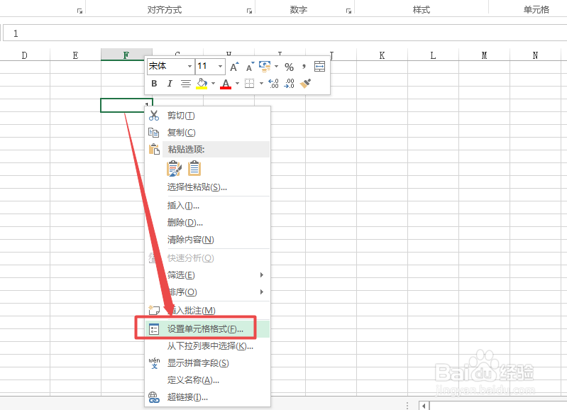Click the phonetic field wén icon
567x410 pixels.
[x=155, y=363]
